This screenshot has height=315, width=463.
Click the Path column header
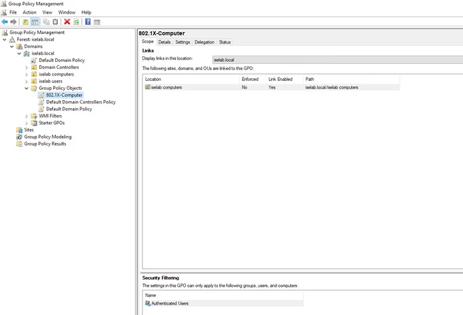[x=351, y=79]
